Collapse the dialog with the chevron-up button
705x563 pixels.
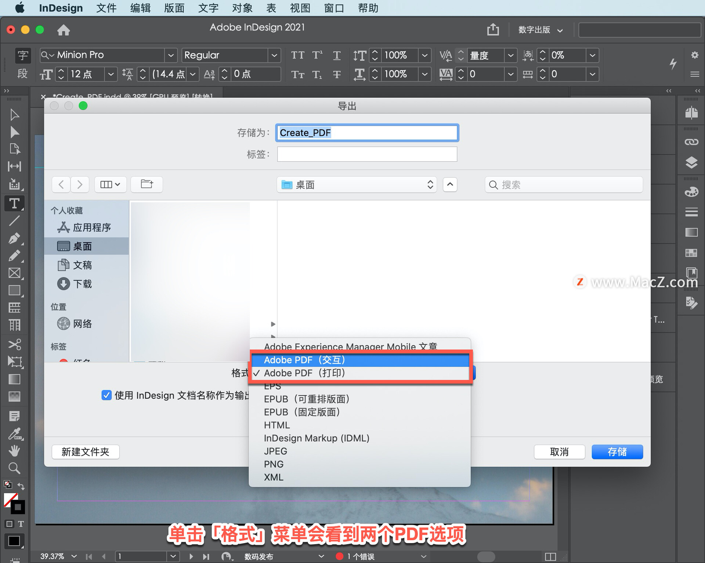click(450, 184)
